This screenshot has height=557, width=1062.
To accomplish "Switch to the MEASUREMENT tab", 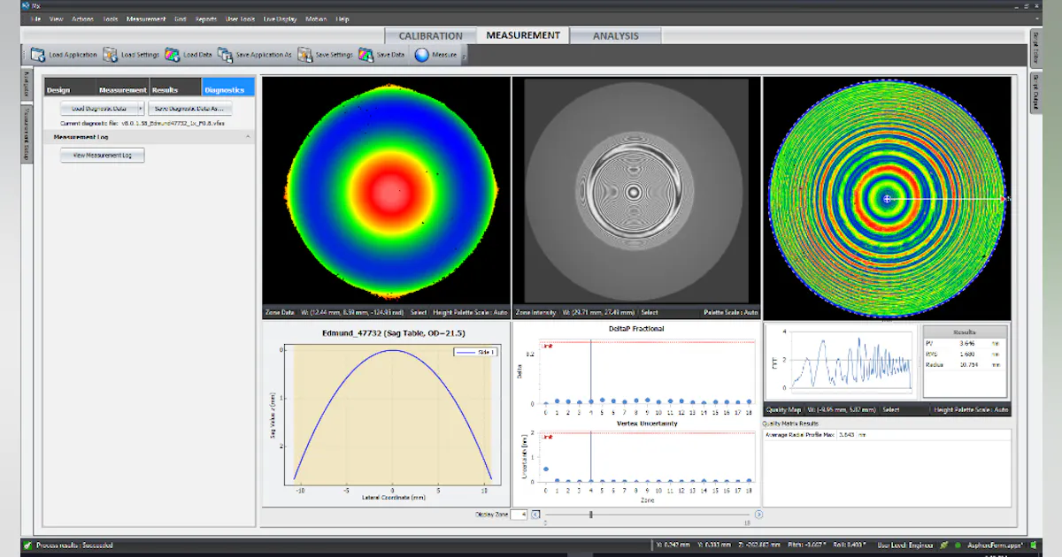I will (523, 35).
